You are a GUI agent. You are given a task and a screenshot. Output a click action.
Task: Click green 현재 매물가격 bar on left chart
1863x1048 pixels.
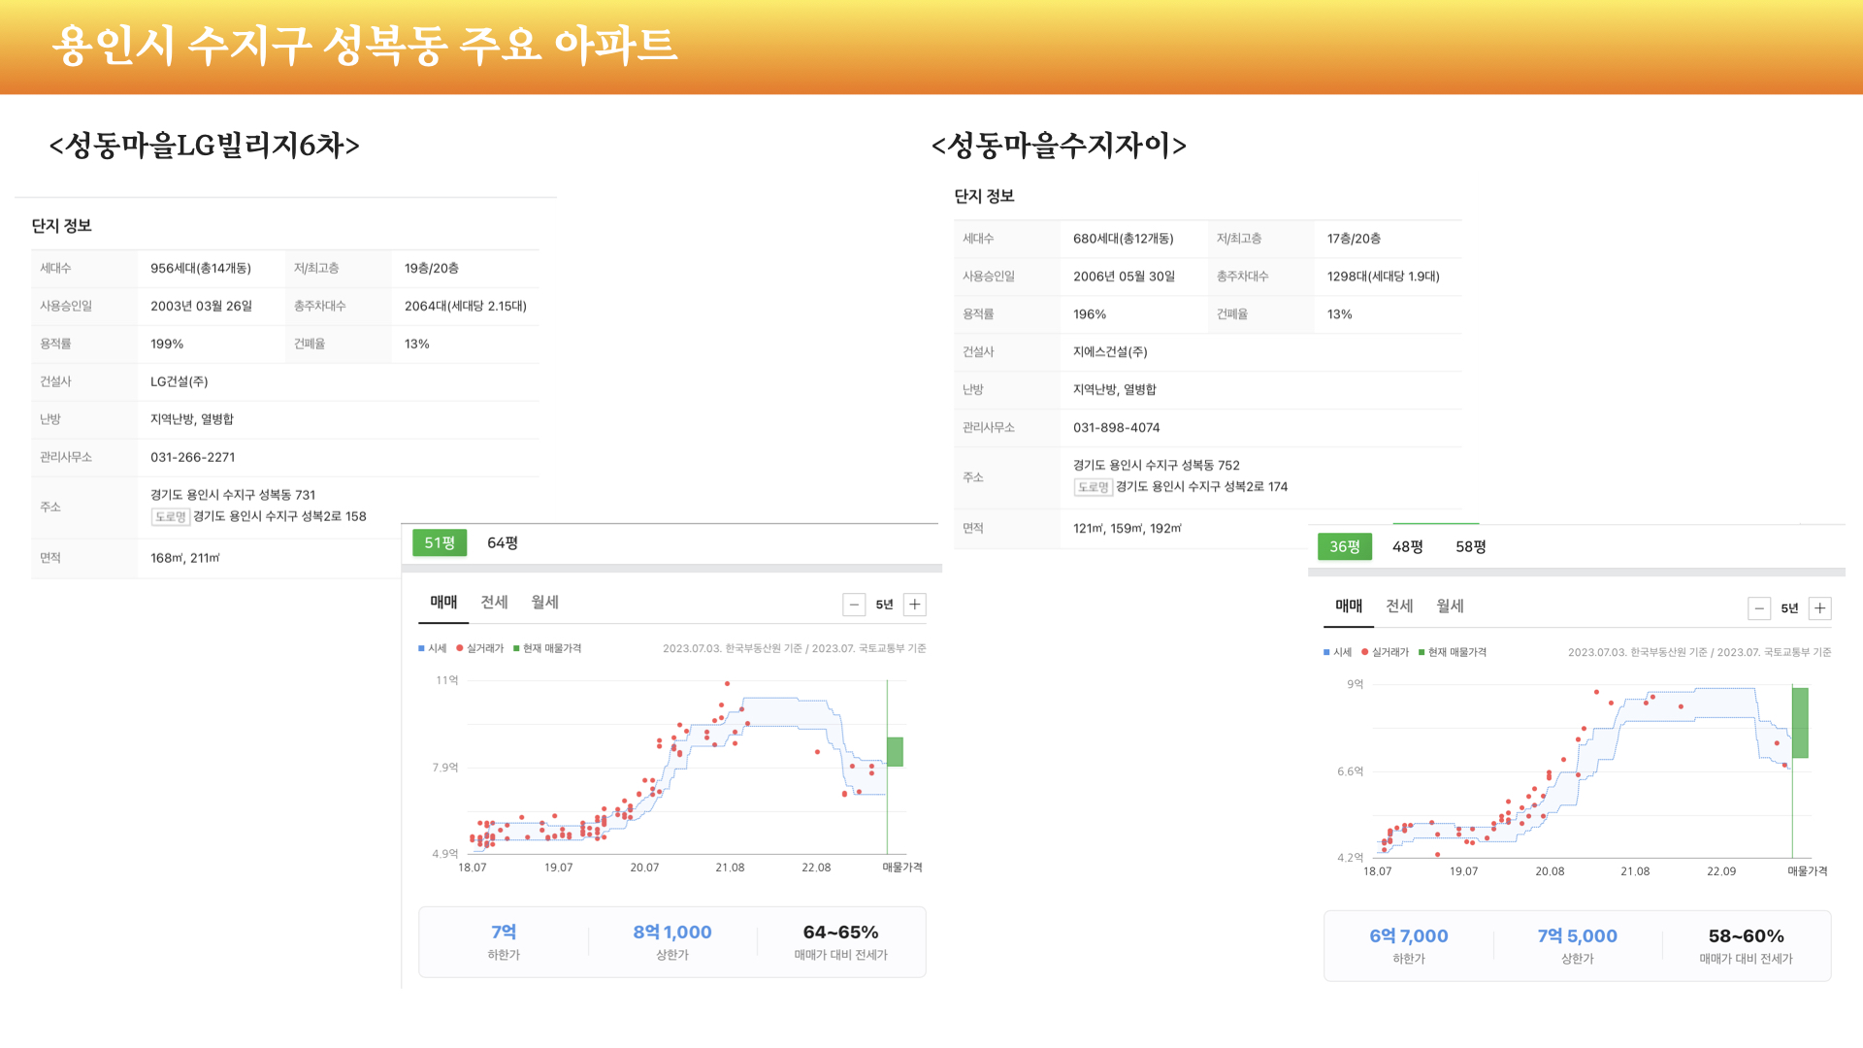point(895,751)
